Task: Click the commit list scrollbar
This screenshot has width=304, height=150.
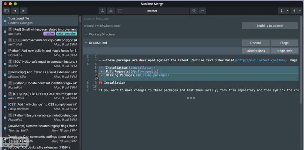Action: [80, 19]
